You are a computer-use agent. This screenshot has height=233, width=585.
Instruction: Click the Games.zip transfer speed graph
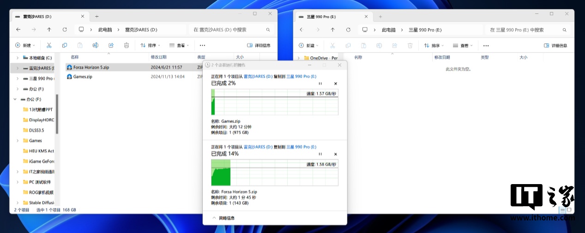(274, 102)
